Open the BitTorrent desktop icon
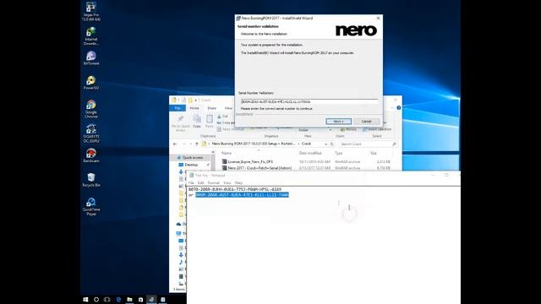This screenshot has height=304, width=541. point(91,58)
